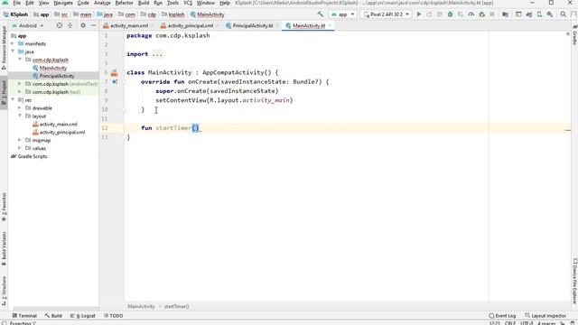578x325 pixels.
Task: Open the Build Variants side tab
Action: click(x=4, y=248)
